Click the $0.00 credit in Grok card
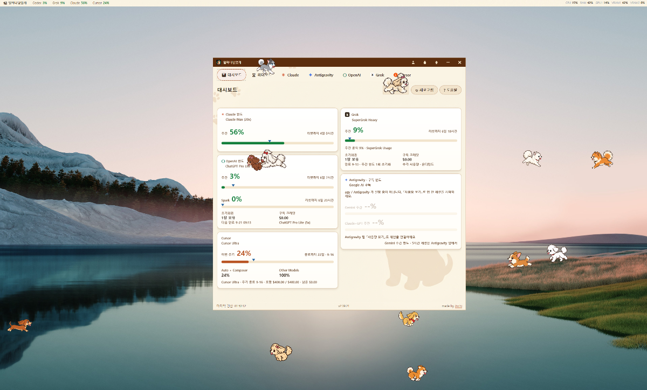The width and height of the screenshot is (647, 390). click(x=407, y=159)
